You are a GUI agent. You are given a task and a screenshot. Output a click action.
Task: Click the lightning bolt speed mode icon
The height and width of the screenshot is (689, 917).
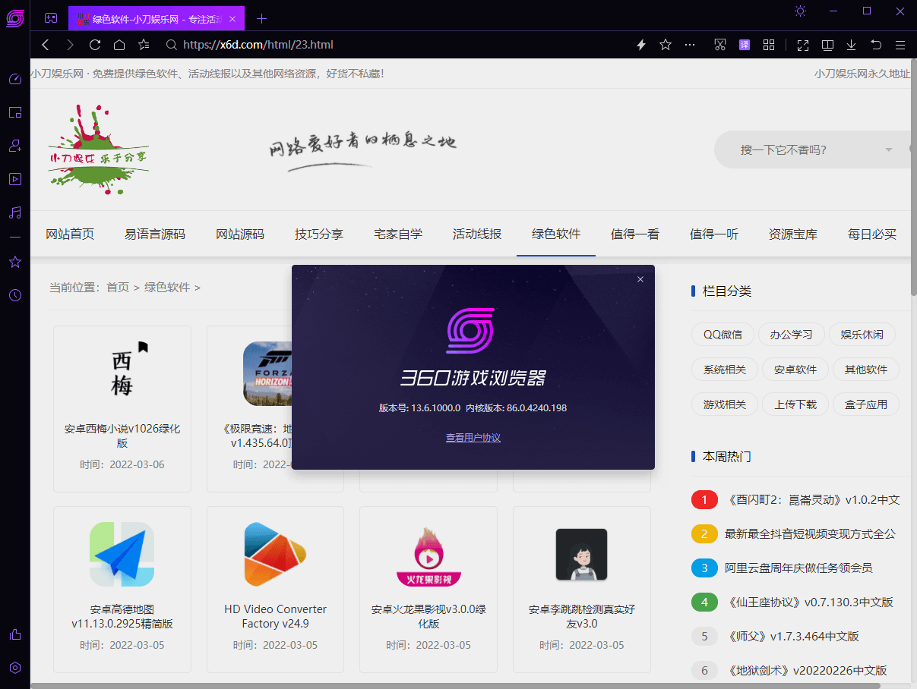point(641,45)
